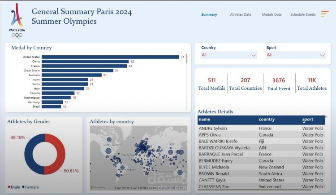The width and height of the screenshot is (336, 195).
Task: Go to Medals Data tab
Action: tap(272, 14)
